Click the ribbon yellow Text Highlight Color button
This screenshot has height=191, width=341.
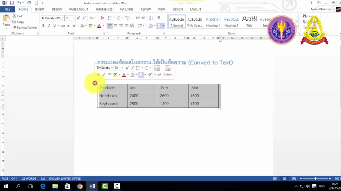tap(90, 26)
